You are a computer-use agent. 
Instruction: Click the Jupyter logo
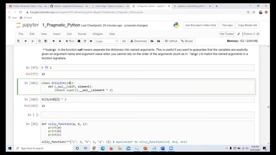pos(28,25)
